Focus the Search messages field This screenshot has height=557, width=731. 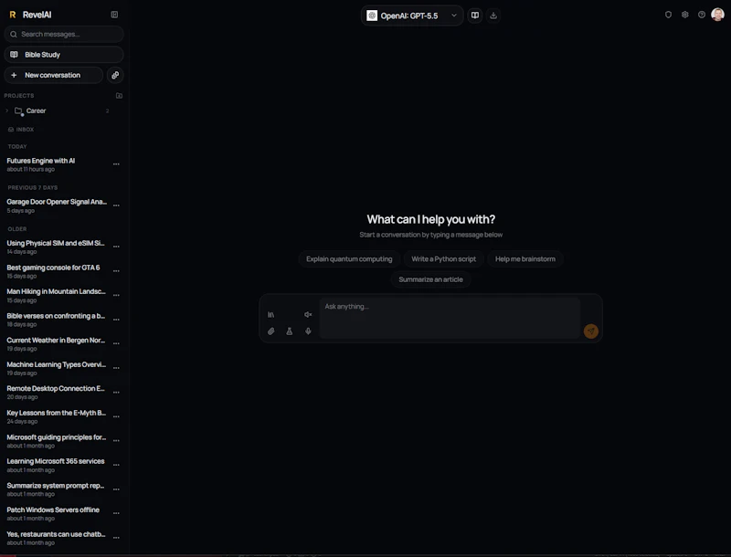(64, 34)
